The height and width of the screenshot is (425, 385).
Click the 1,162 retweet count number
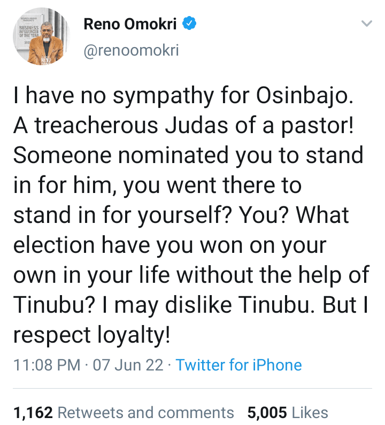point(33,412)
